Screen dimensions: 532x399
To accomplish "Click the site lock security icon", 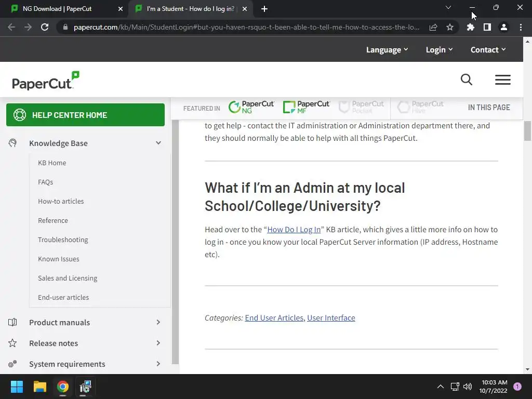I will [65, 27].
